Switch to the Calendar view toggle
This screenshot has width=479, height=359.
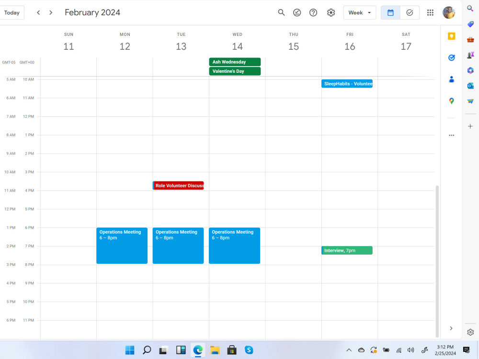click(390, 12)
